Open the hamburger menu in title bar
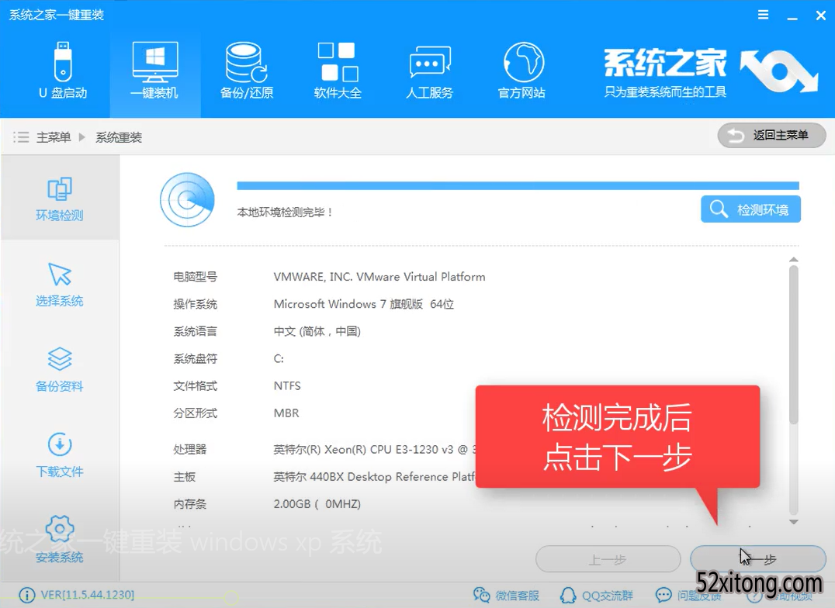 (763, 15)
